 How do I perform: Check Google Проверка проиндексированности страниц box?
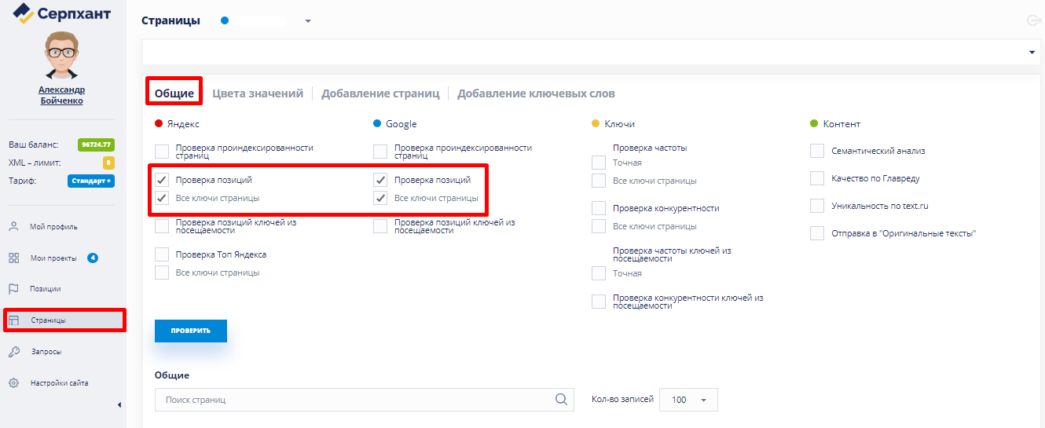tap(380, 152)
